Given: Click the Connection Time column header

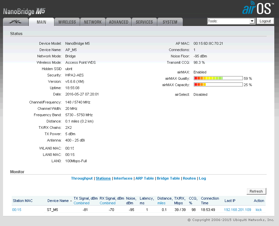Looking at the screenshot, I should coord(210,201).
